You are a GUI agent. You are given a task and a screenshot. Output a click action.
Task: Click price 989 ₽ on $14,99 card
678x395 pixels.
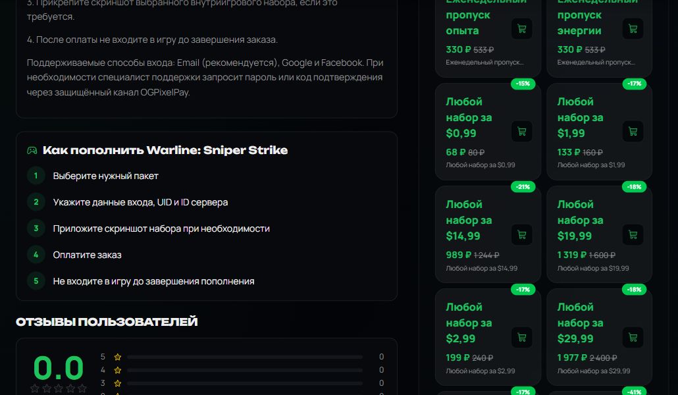(459, 255)
